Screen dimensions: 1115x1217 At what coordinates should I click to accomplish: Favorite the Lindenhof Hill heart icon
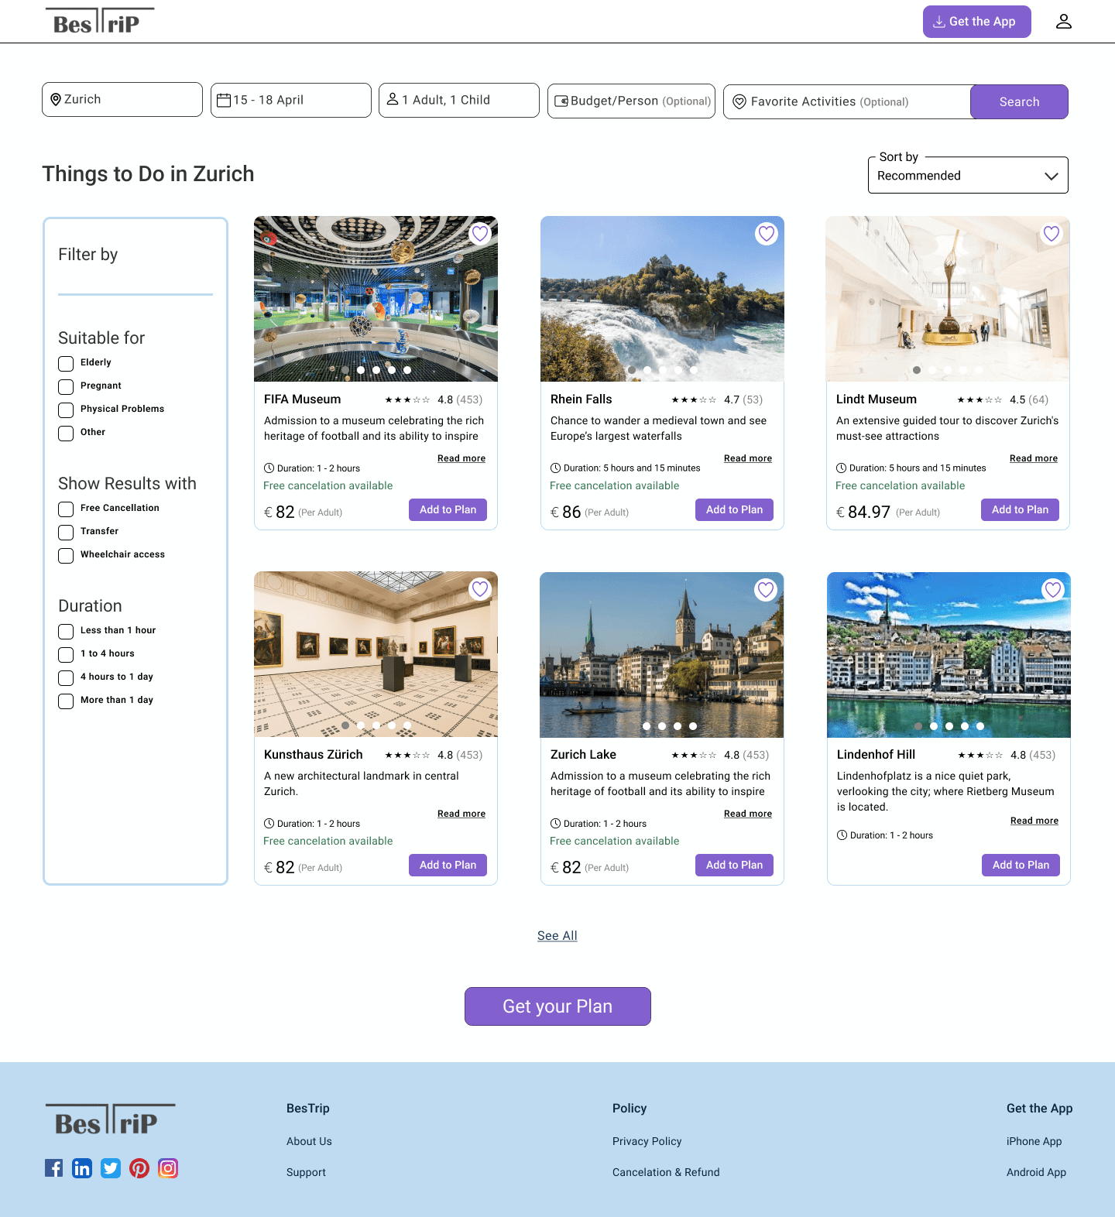[x=1053, y=590]
